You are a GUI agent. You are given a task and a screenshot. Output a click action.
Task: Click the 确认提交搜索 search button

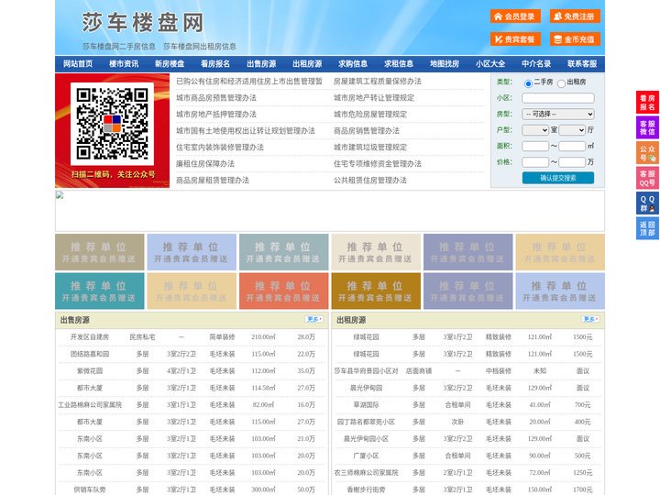point(558,178)
